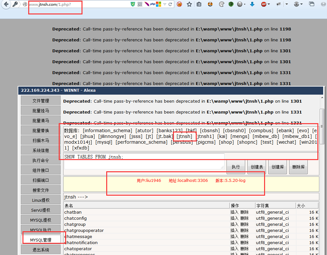
Task: Open 批量替换 sidebar item
Action: (x=41, y=131)
